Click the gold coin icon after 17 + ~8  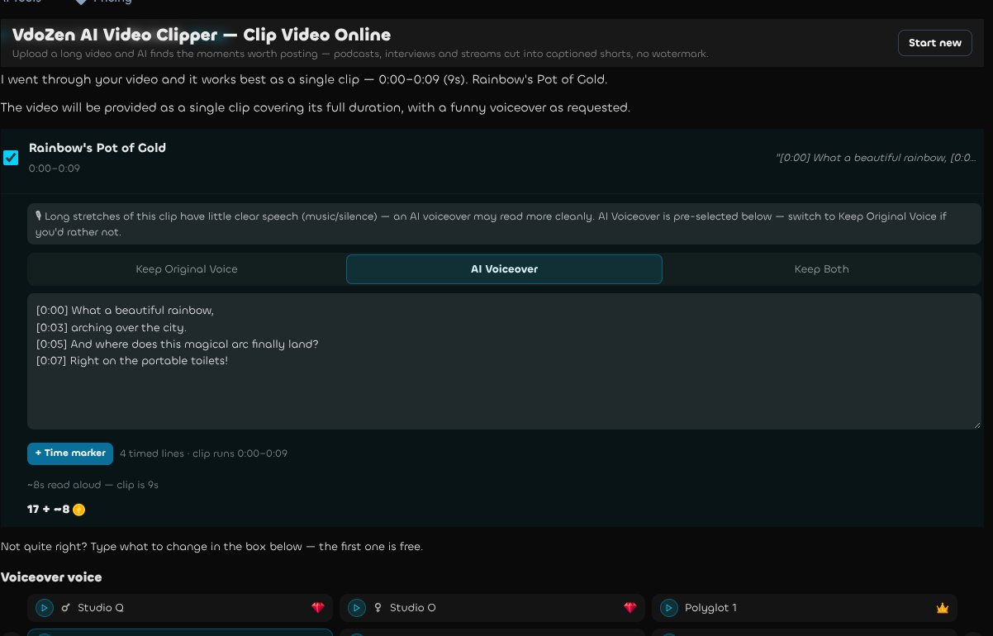point(78,510)
